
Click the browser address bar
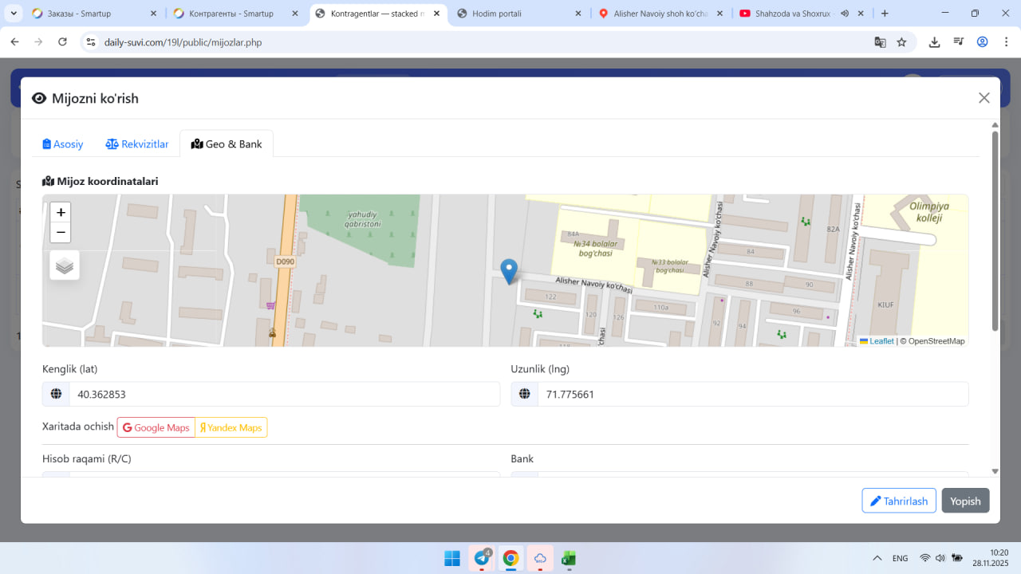[479, 42]
